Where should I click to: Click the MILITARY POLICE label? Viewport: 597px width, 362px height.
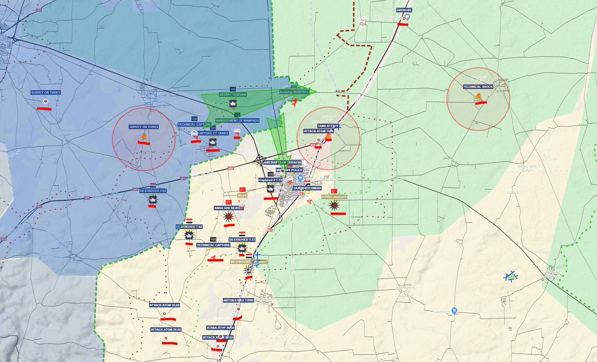click(289, 170)
